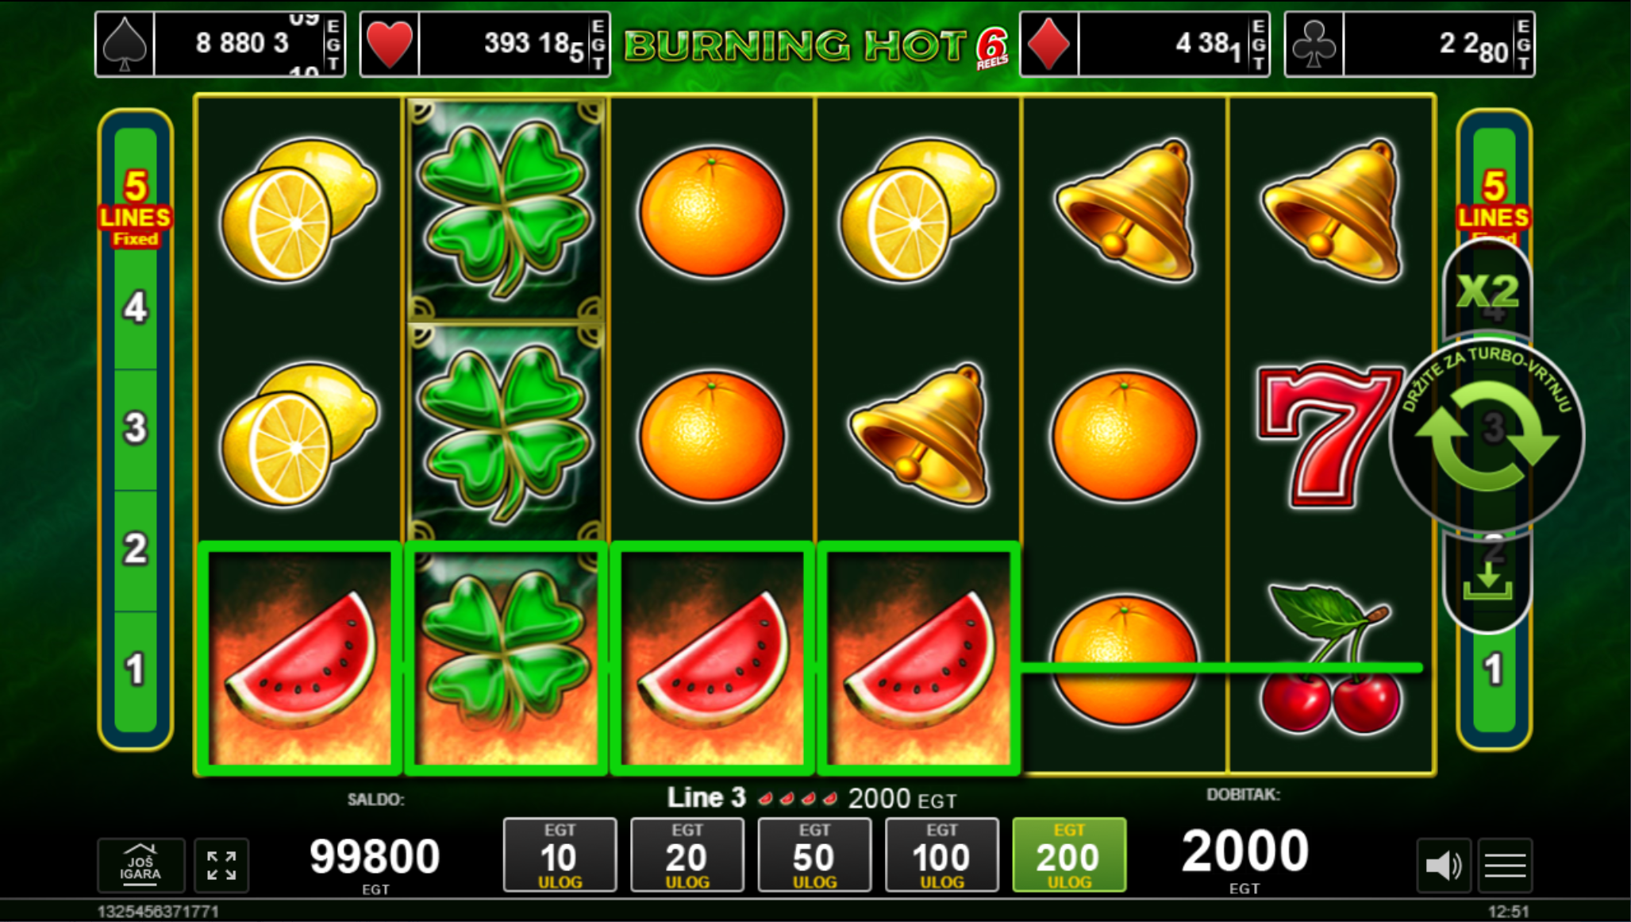Choose the 100 ulog bet
This screenshot has height=922, width=1631.
[x=942, y=855]
